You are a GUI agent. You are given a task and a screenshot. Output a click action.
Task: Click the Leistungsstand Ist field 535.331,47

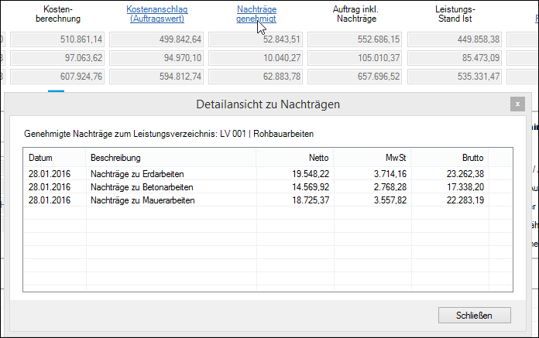pos(455,77)
